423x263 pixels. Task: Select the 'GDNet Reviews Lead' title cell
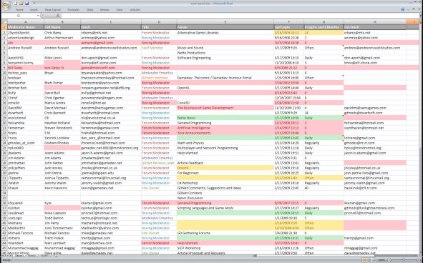[159, 163]
